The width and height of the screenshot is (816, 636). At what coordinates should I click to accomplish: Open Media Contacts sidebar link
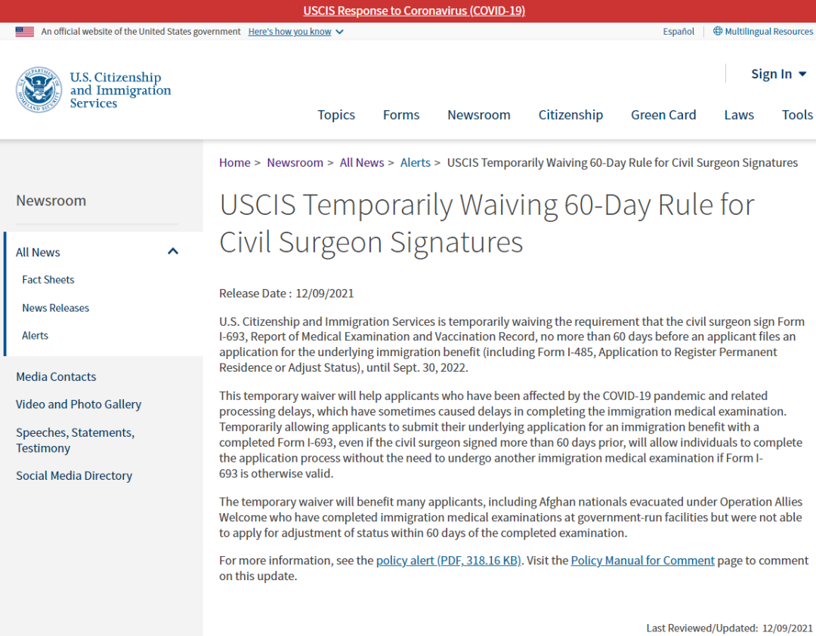coord(56,376)
